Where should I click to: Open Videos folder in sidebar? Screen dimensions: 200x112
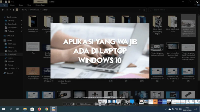tap(10, 65)
